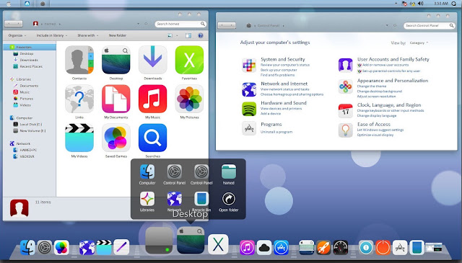Open the Share with dropdown
The image size is (462, 263).
click(x=88, y=35)
